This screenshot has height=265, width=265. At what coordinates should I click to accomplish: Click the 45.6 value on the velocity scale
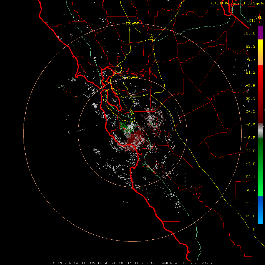click(x=251, y=85)
